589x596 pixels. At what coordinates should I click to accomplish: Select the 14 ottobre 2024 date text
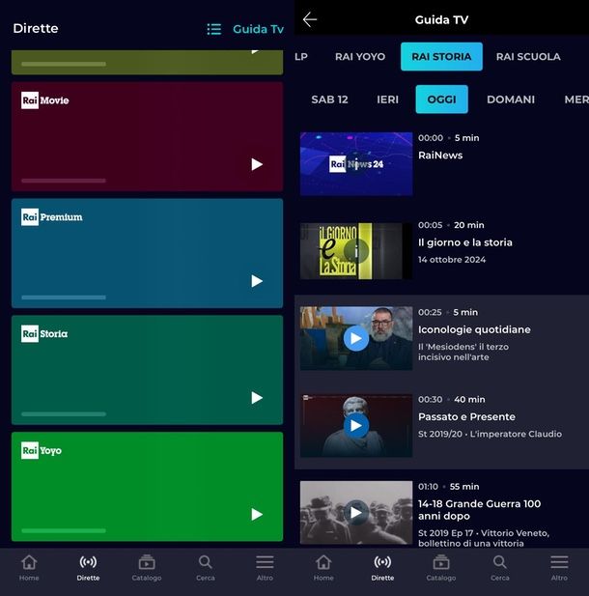click(x=452, y=260)
